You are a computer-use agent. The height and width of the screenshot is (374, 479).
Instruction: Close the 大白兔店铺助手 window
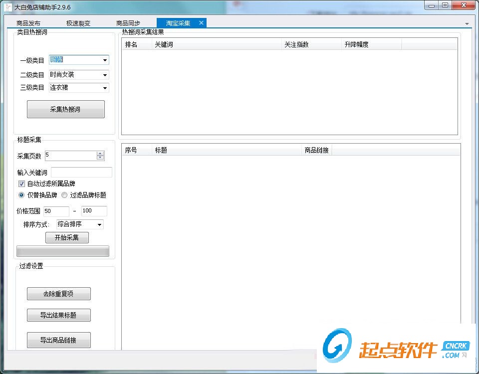[464, 5]
